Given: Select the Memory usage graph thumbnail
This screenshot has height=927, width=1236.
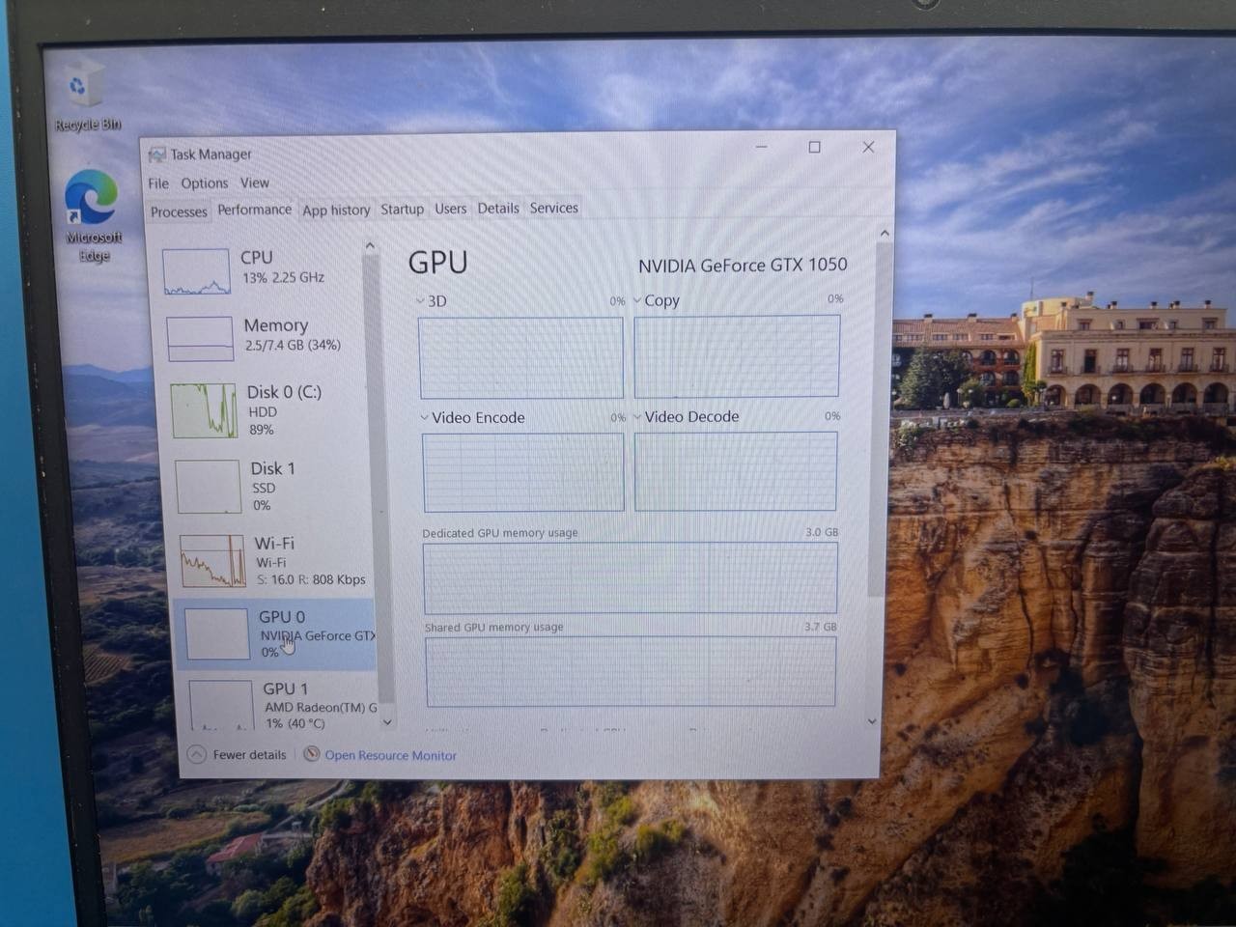Looking at the screenshot, I should (x=200, y=339).
